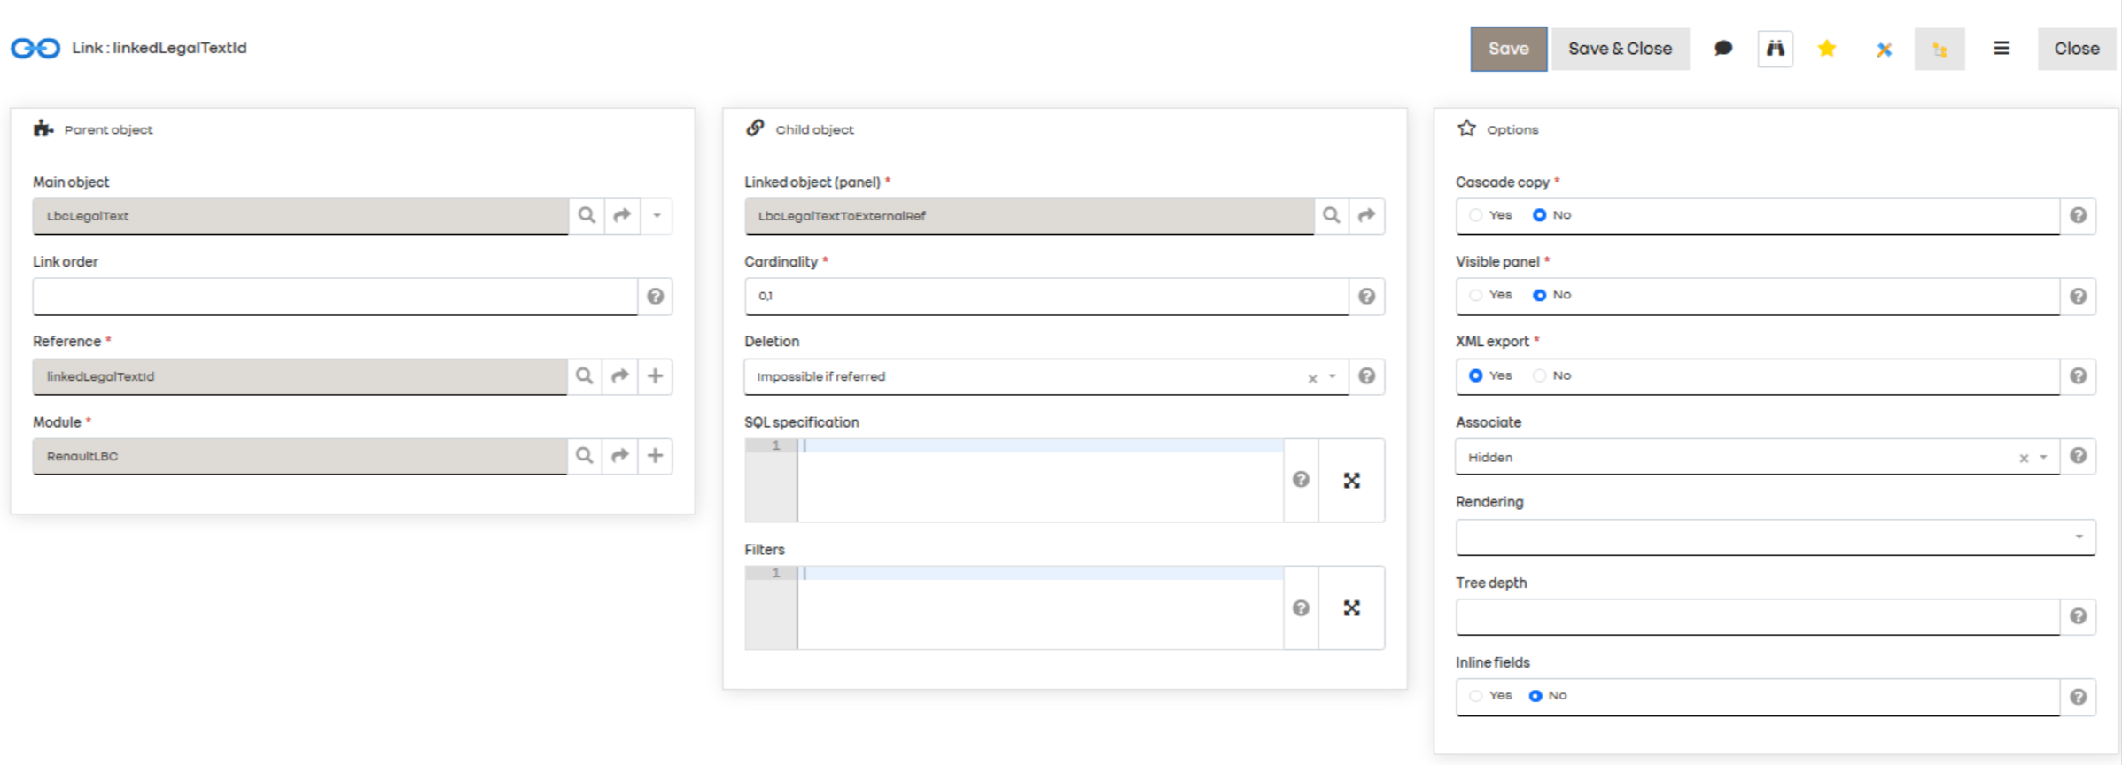
Task: Click the magnifier beside Main object field
Action: coord(587,215)
